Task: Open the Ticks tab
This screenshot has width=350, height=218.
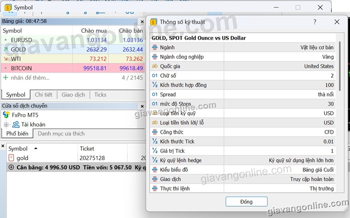Action: [x=100, y=95]
